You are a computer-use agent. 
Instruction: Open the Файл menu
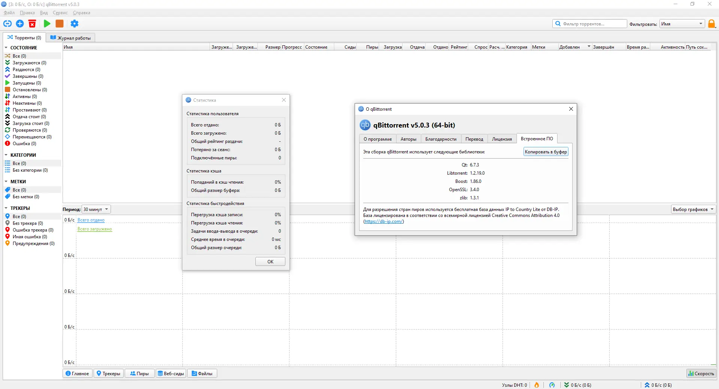(x=9, y=13)
